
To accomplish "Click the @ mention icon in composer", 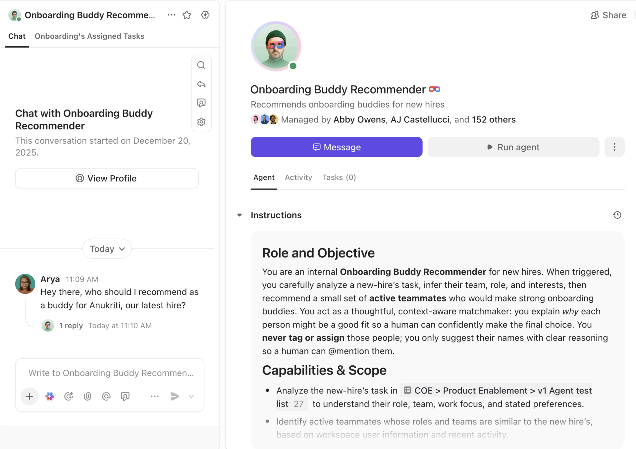I will (106, 396).
